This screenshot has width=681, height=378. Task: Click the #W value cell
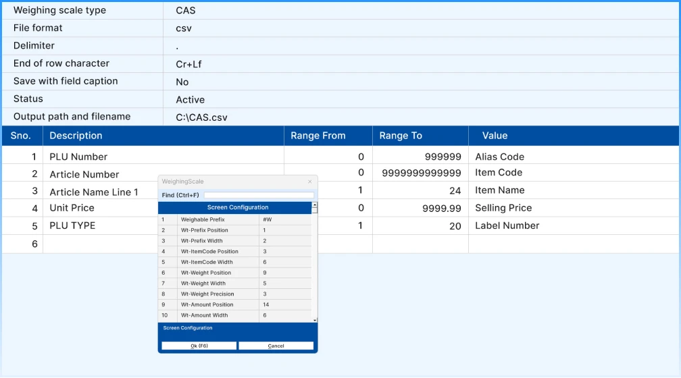click(285, 219)
